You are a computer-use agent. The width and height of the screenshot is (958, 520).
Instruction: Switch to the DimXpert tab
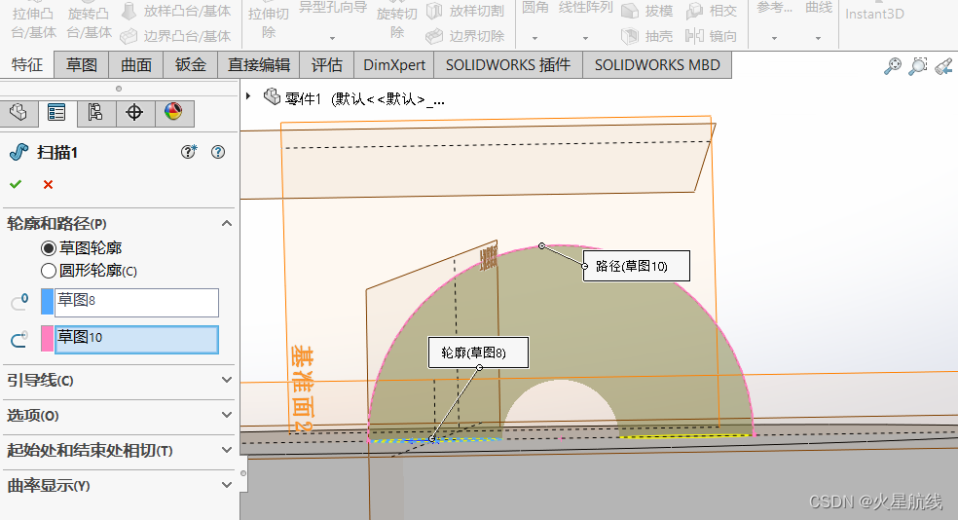coord(394,65)
